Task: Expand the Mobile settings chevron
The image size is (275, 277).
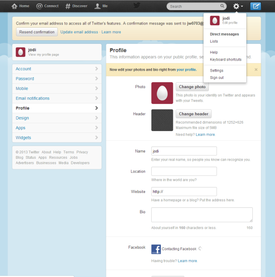Action: 97,88
